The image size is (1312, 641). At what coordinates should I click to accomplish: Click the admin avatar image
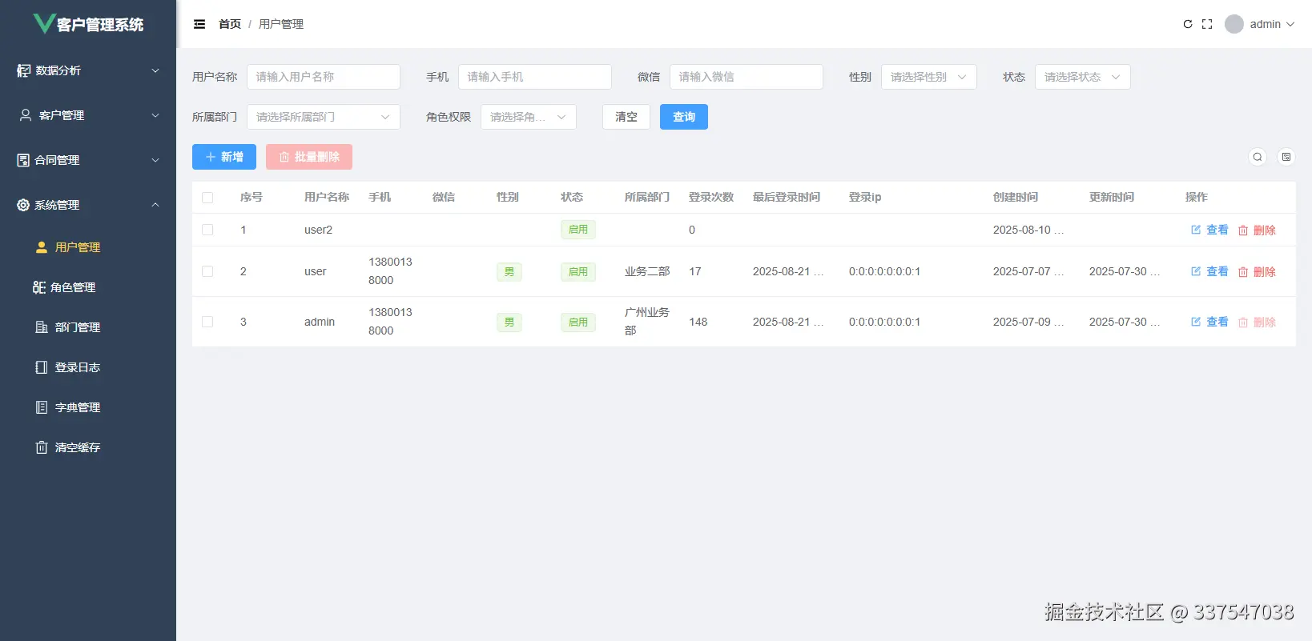1234,24
